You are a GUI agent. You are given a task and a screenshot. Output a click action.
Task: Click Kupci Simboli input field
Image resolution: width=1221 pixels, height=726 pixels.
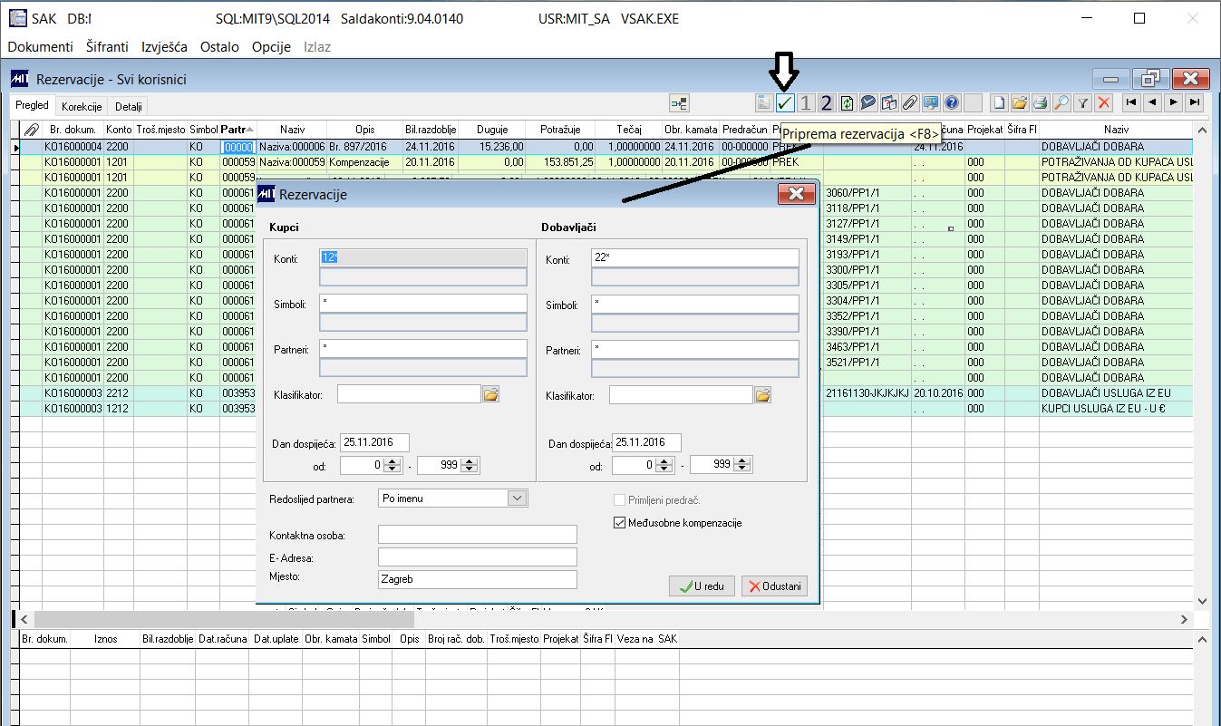(423, 304)
